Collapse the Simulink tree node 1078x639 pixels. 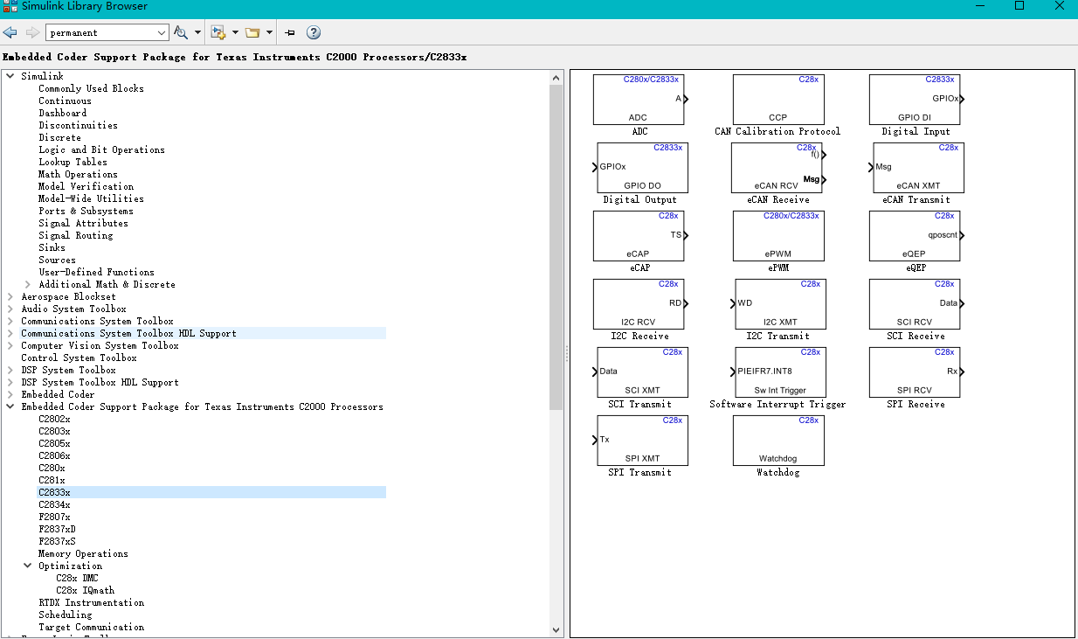click(x=10, y=76)
